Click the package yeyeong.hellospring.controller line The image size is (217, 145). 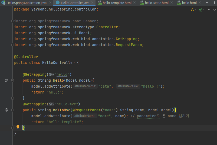[56, 9]
